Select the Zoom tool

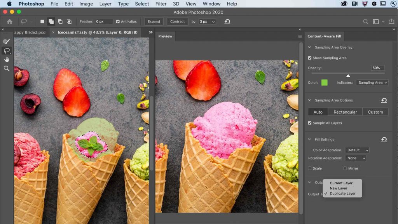pos(7,68)
